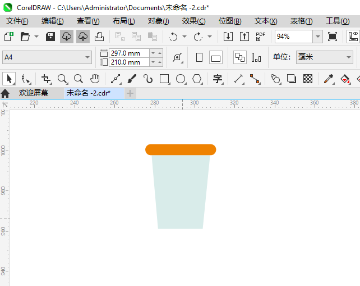Click the auto-fit page icon
The height and width of the screenshot is (286, 360).
pos(178,57)
